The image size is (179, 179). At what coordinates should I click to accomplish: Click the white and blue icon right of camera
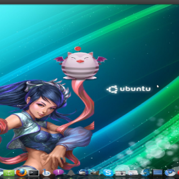(133, 173)
